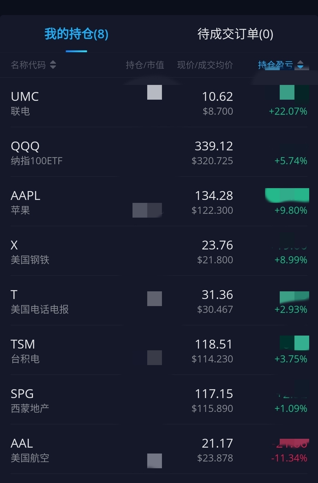Click 持仓/市值 column header
Viewport: 318px width, 483px height.
[145, 65]
